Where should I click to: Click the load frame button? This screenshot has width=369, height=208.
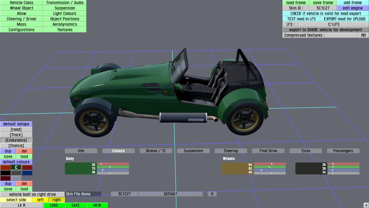[x=296, y=3]
